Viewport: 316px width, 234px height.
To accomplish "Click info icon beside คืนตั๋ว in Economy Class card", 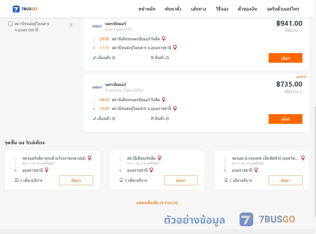I will [167, 119].
